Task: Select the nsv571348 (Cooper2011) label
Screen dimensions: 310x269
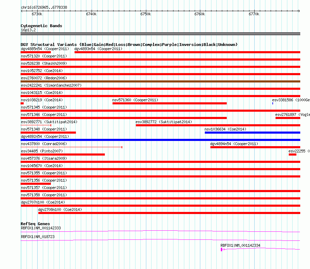Action: pos(44,129)
